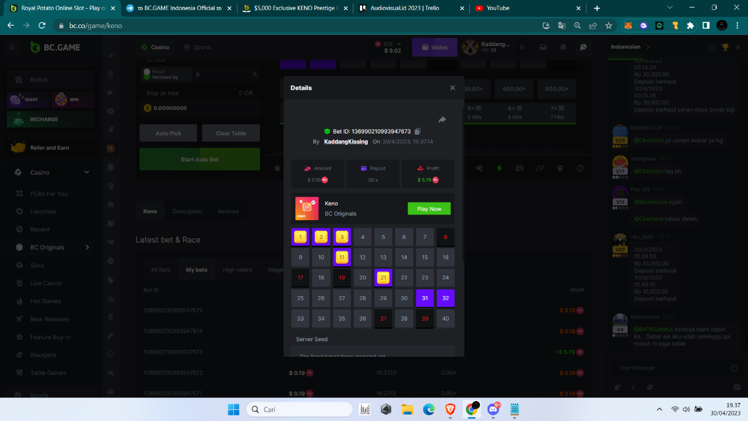Click the Wallet button

[x=434, y=47]
